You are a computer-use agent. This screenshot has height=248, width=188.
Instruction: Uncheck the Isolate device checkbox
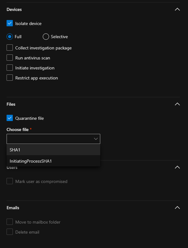10,23
